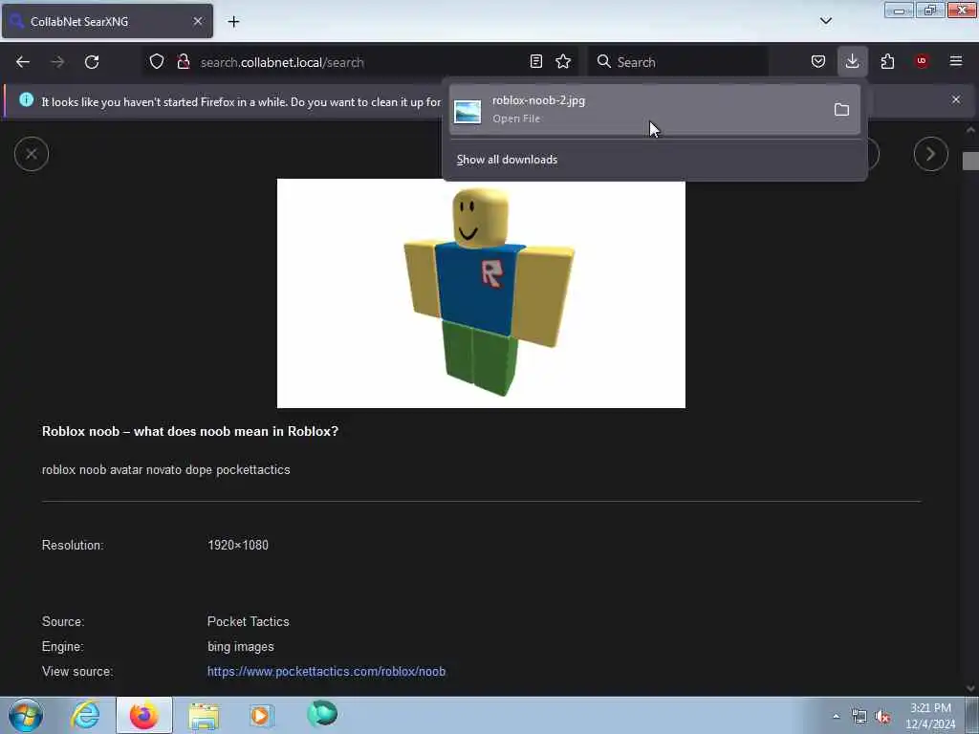The width and height of the screenshot is (979, 734).
Task: Reload the current page
Action: 92,62
